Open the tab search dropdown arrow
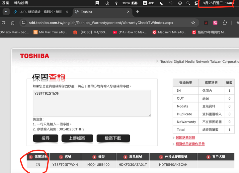Image resolution: width=239 pixels, height=173 pixels. click(x=6, y=12)
